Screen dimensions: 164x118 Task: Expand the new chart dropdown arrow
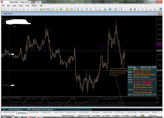pyautogui.click(x=63, y=9)
